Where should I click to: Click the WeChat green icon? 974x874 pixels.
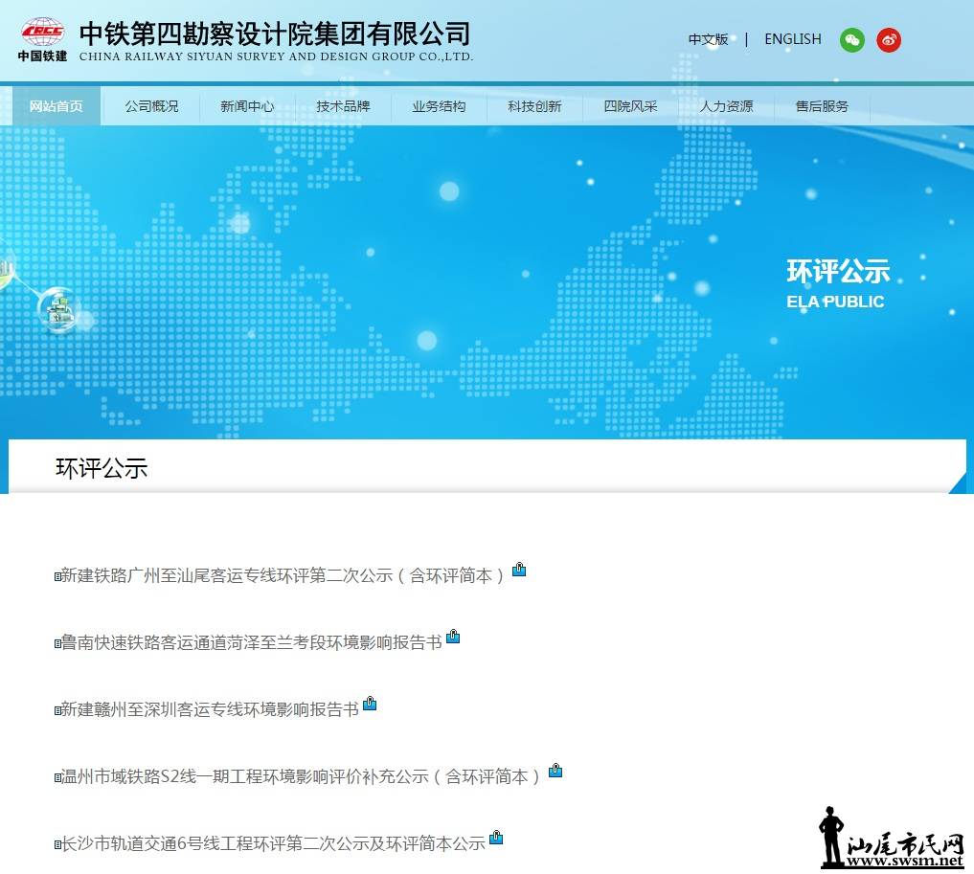coord(851,39)
